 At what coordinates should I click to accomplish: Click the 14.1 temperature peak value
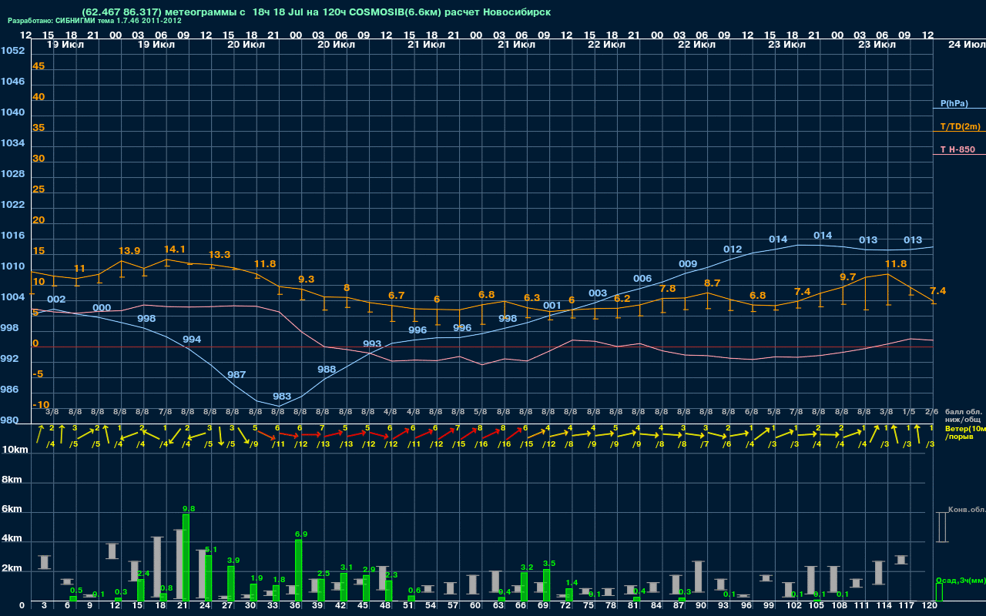pos(175,249)
